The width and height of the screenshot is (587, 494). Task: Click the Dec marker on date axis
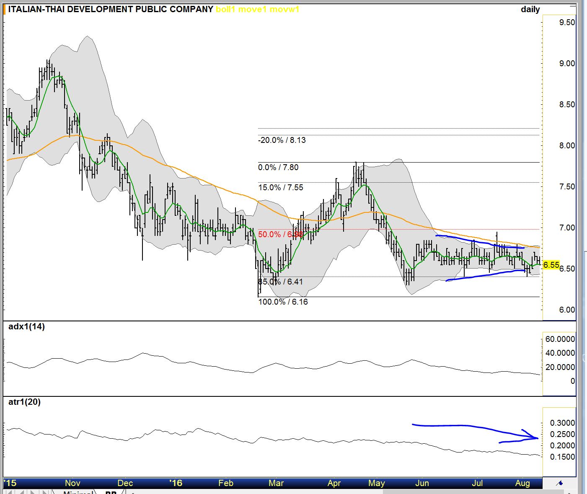(x=125, y=483)
